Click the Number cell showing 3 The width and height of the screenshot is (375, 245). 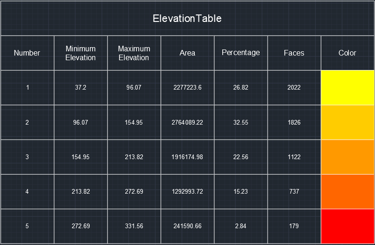point(27,157)
